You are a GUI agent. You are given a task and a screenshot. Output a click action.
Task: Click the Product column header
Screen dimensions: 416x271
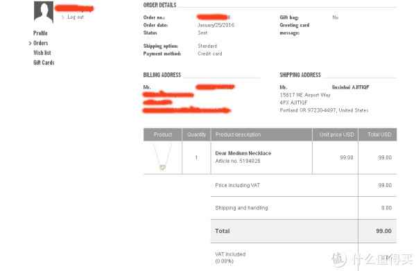tap(163, 134)
